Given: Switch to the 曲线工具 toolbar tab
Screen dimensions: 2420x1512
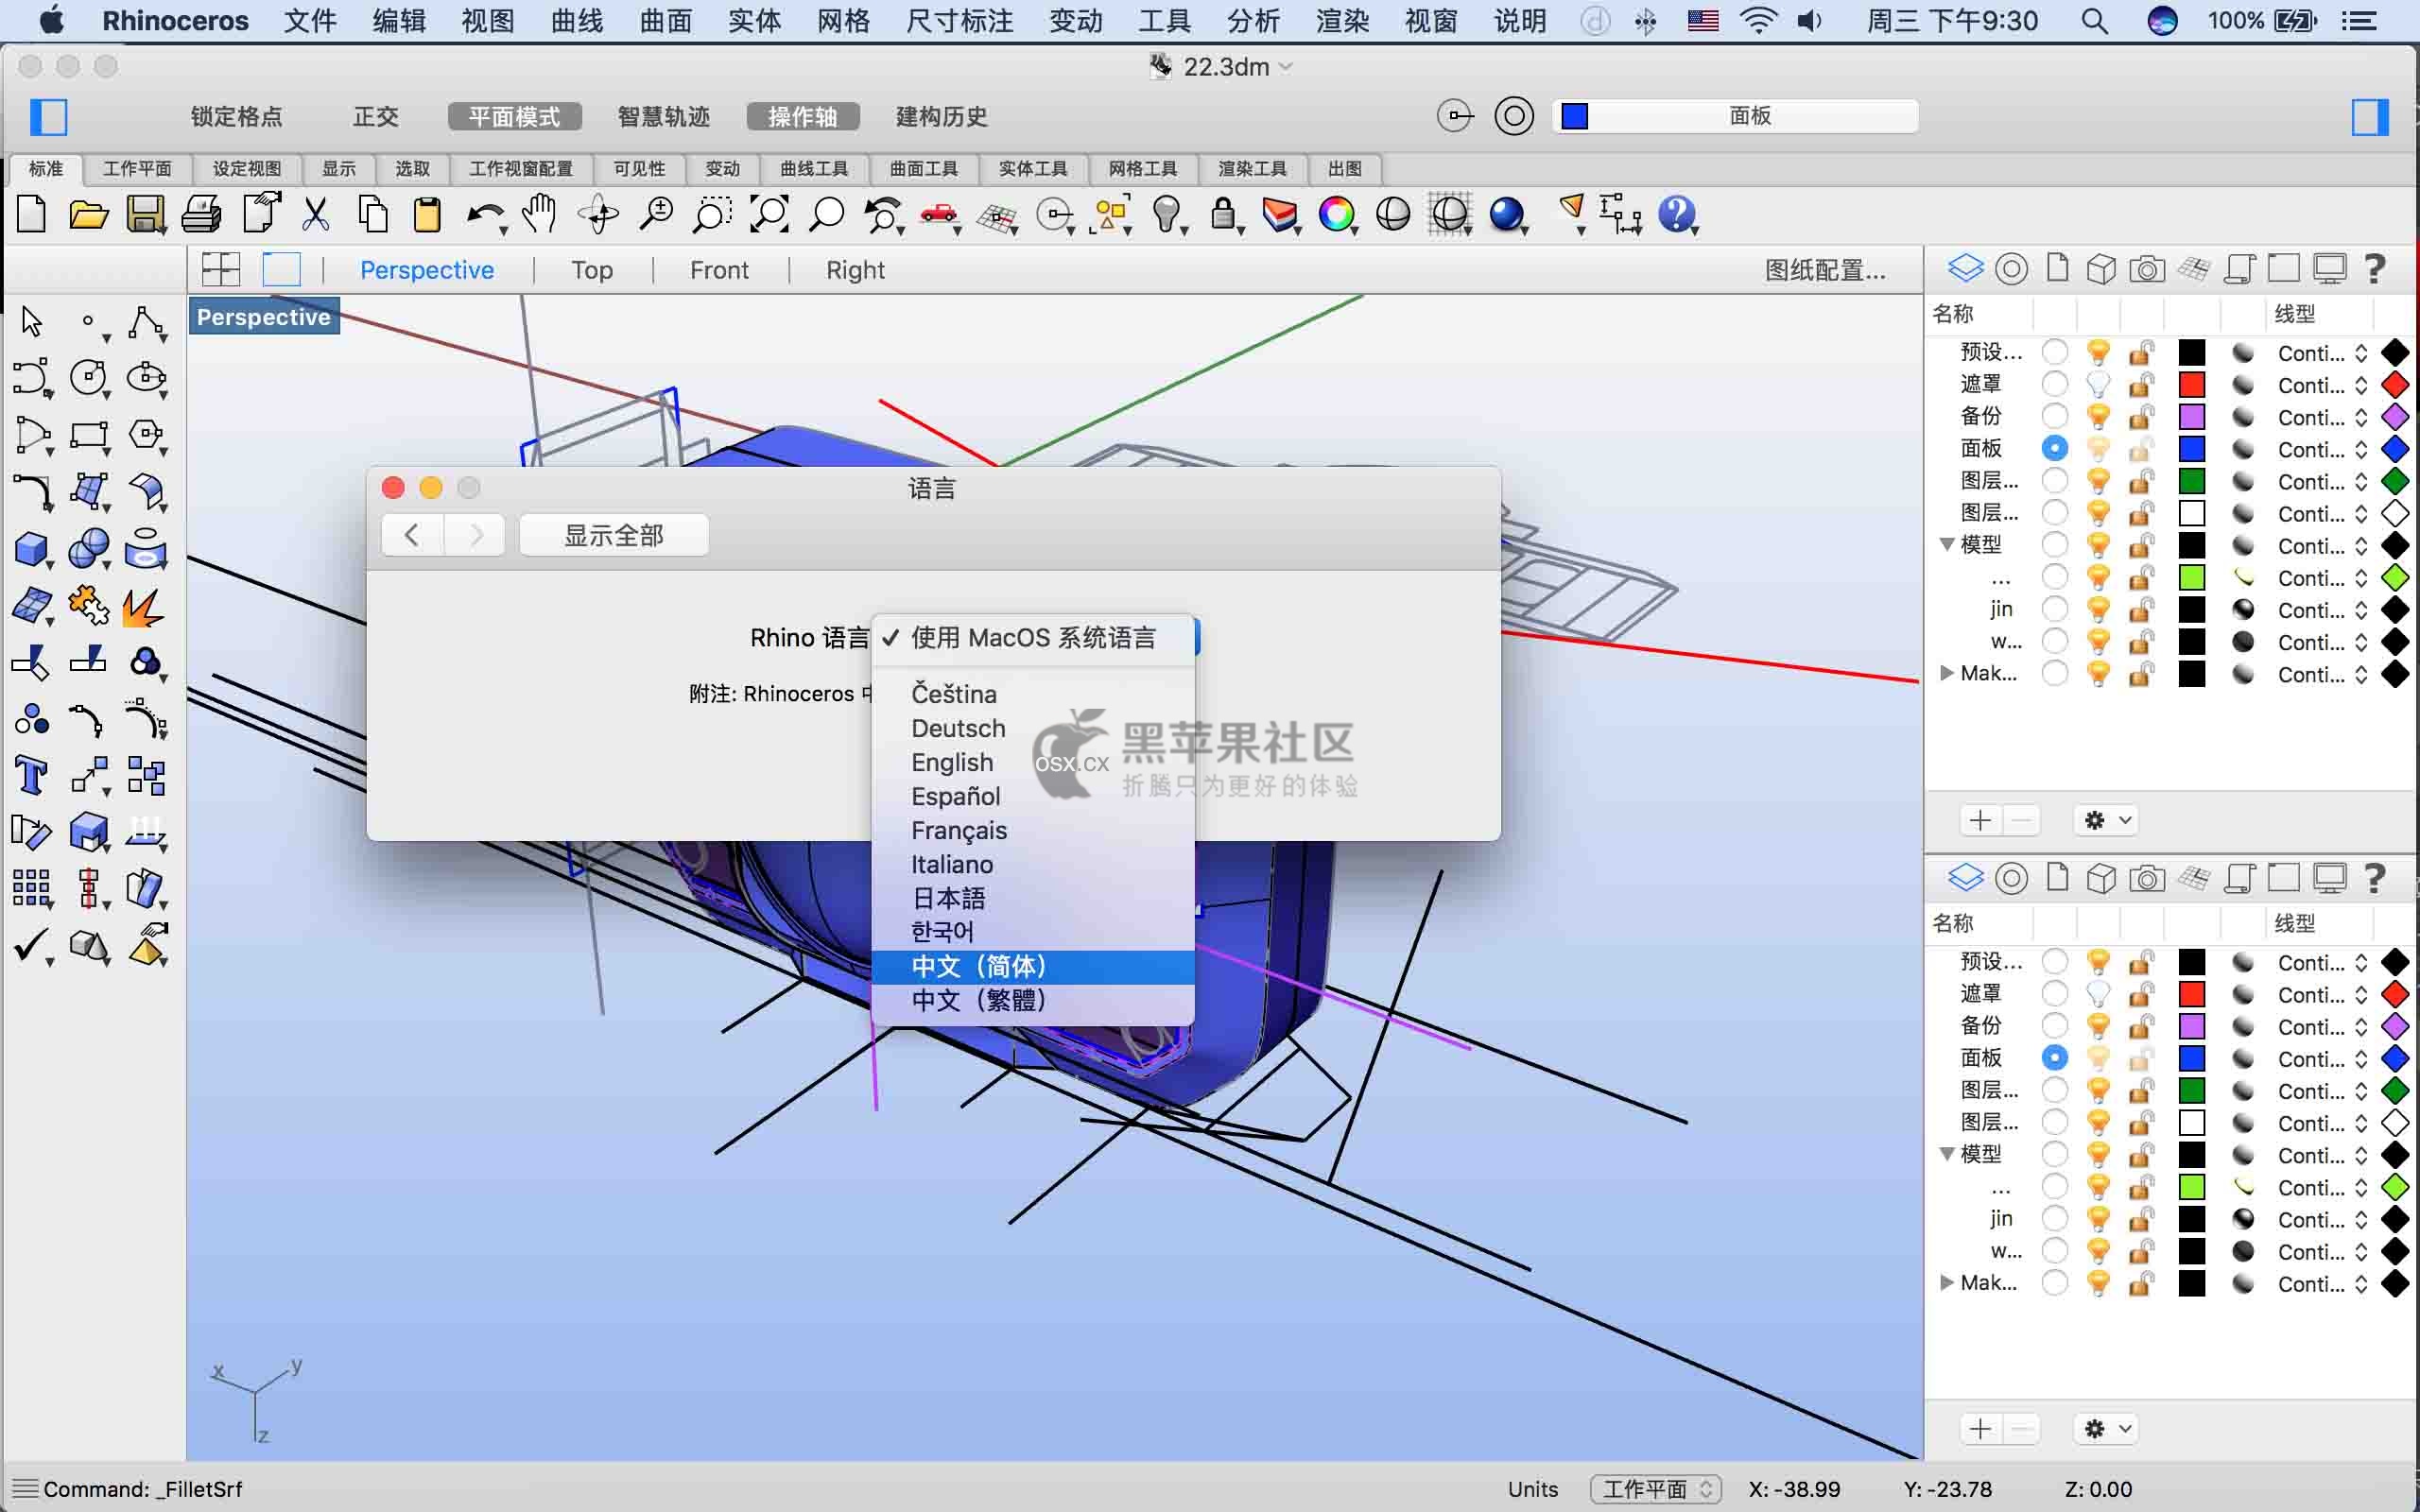Looking at the screenshot, I should click(x=814, y=169).
